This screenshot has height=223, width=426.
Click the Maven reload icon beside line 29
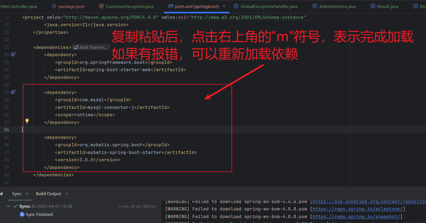[13, 92]
